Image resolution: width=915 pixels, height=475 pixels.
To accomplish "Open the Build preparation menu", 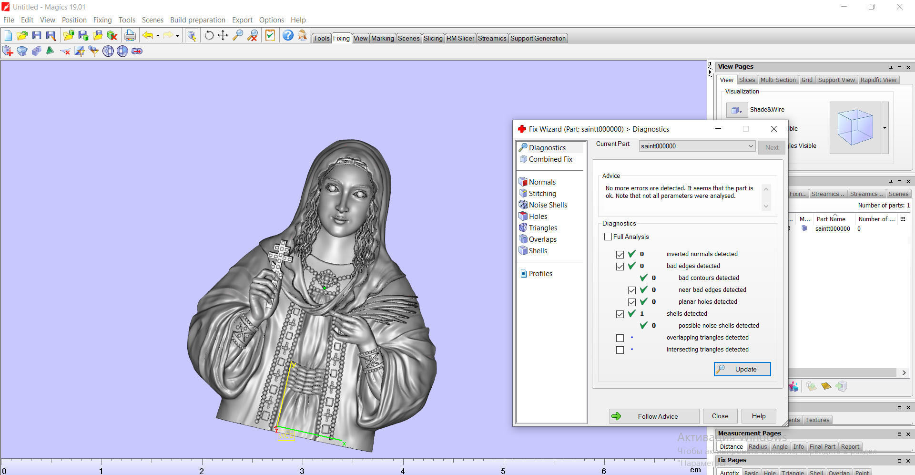I will 197,20.
